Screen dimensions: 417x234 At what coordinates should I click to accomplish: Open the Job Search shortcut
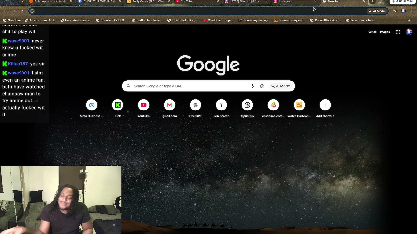point(222,109)
